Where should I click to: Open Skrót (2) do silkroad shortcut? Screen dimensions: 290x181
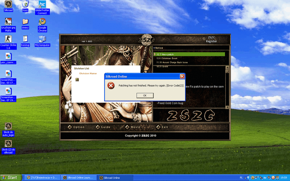tap(8, 147)
